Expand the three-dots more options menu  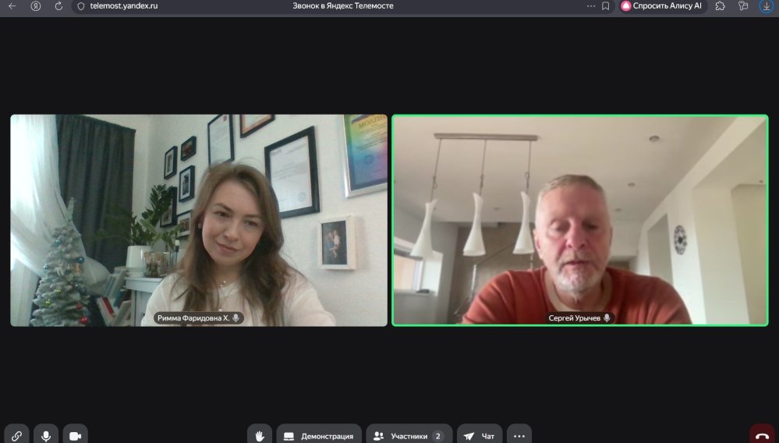(x=519, y=435)
